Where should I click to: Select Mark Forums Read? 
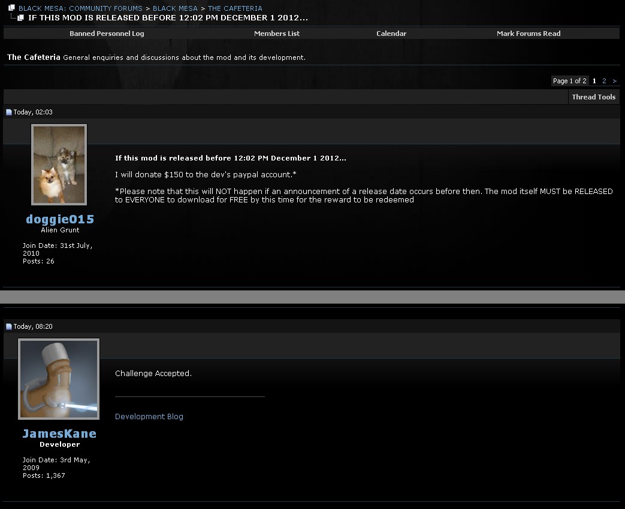point(529,34)
